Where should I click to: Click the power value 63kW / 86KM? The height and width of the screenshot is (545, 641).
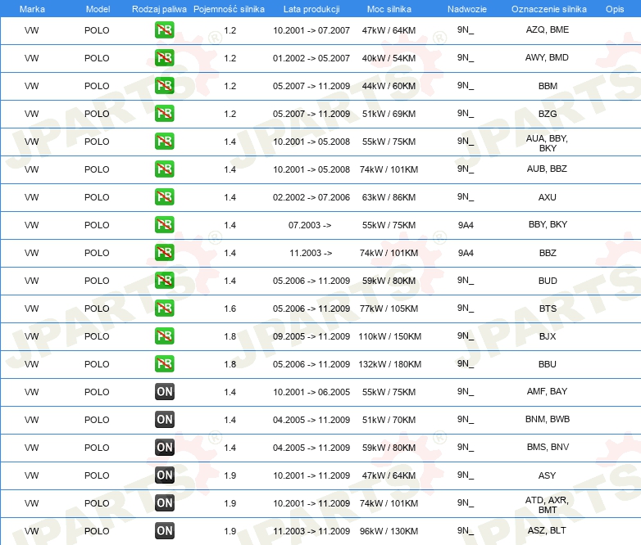[389, 197]
